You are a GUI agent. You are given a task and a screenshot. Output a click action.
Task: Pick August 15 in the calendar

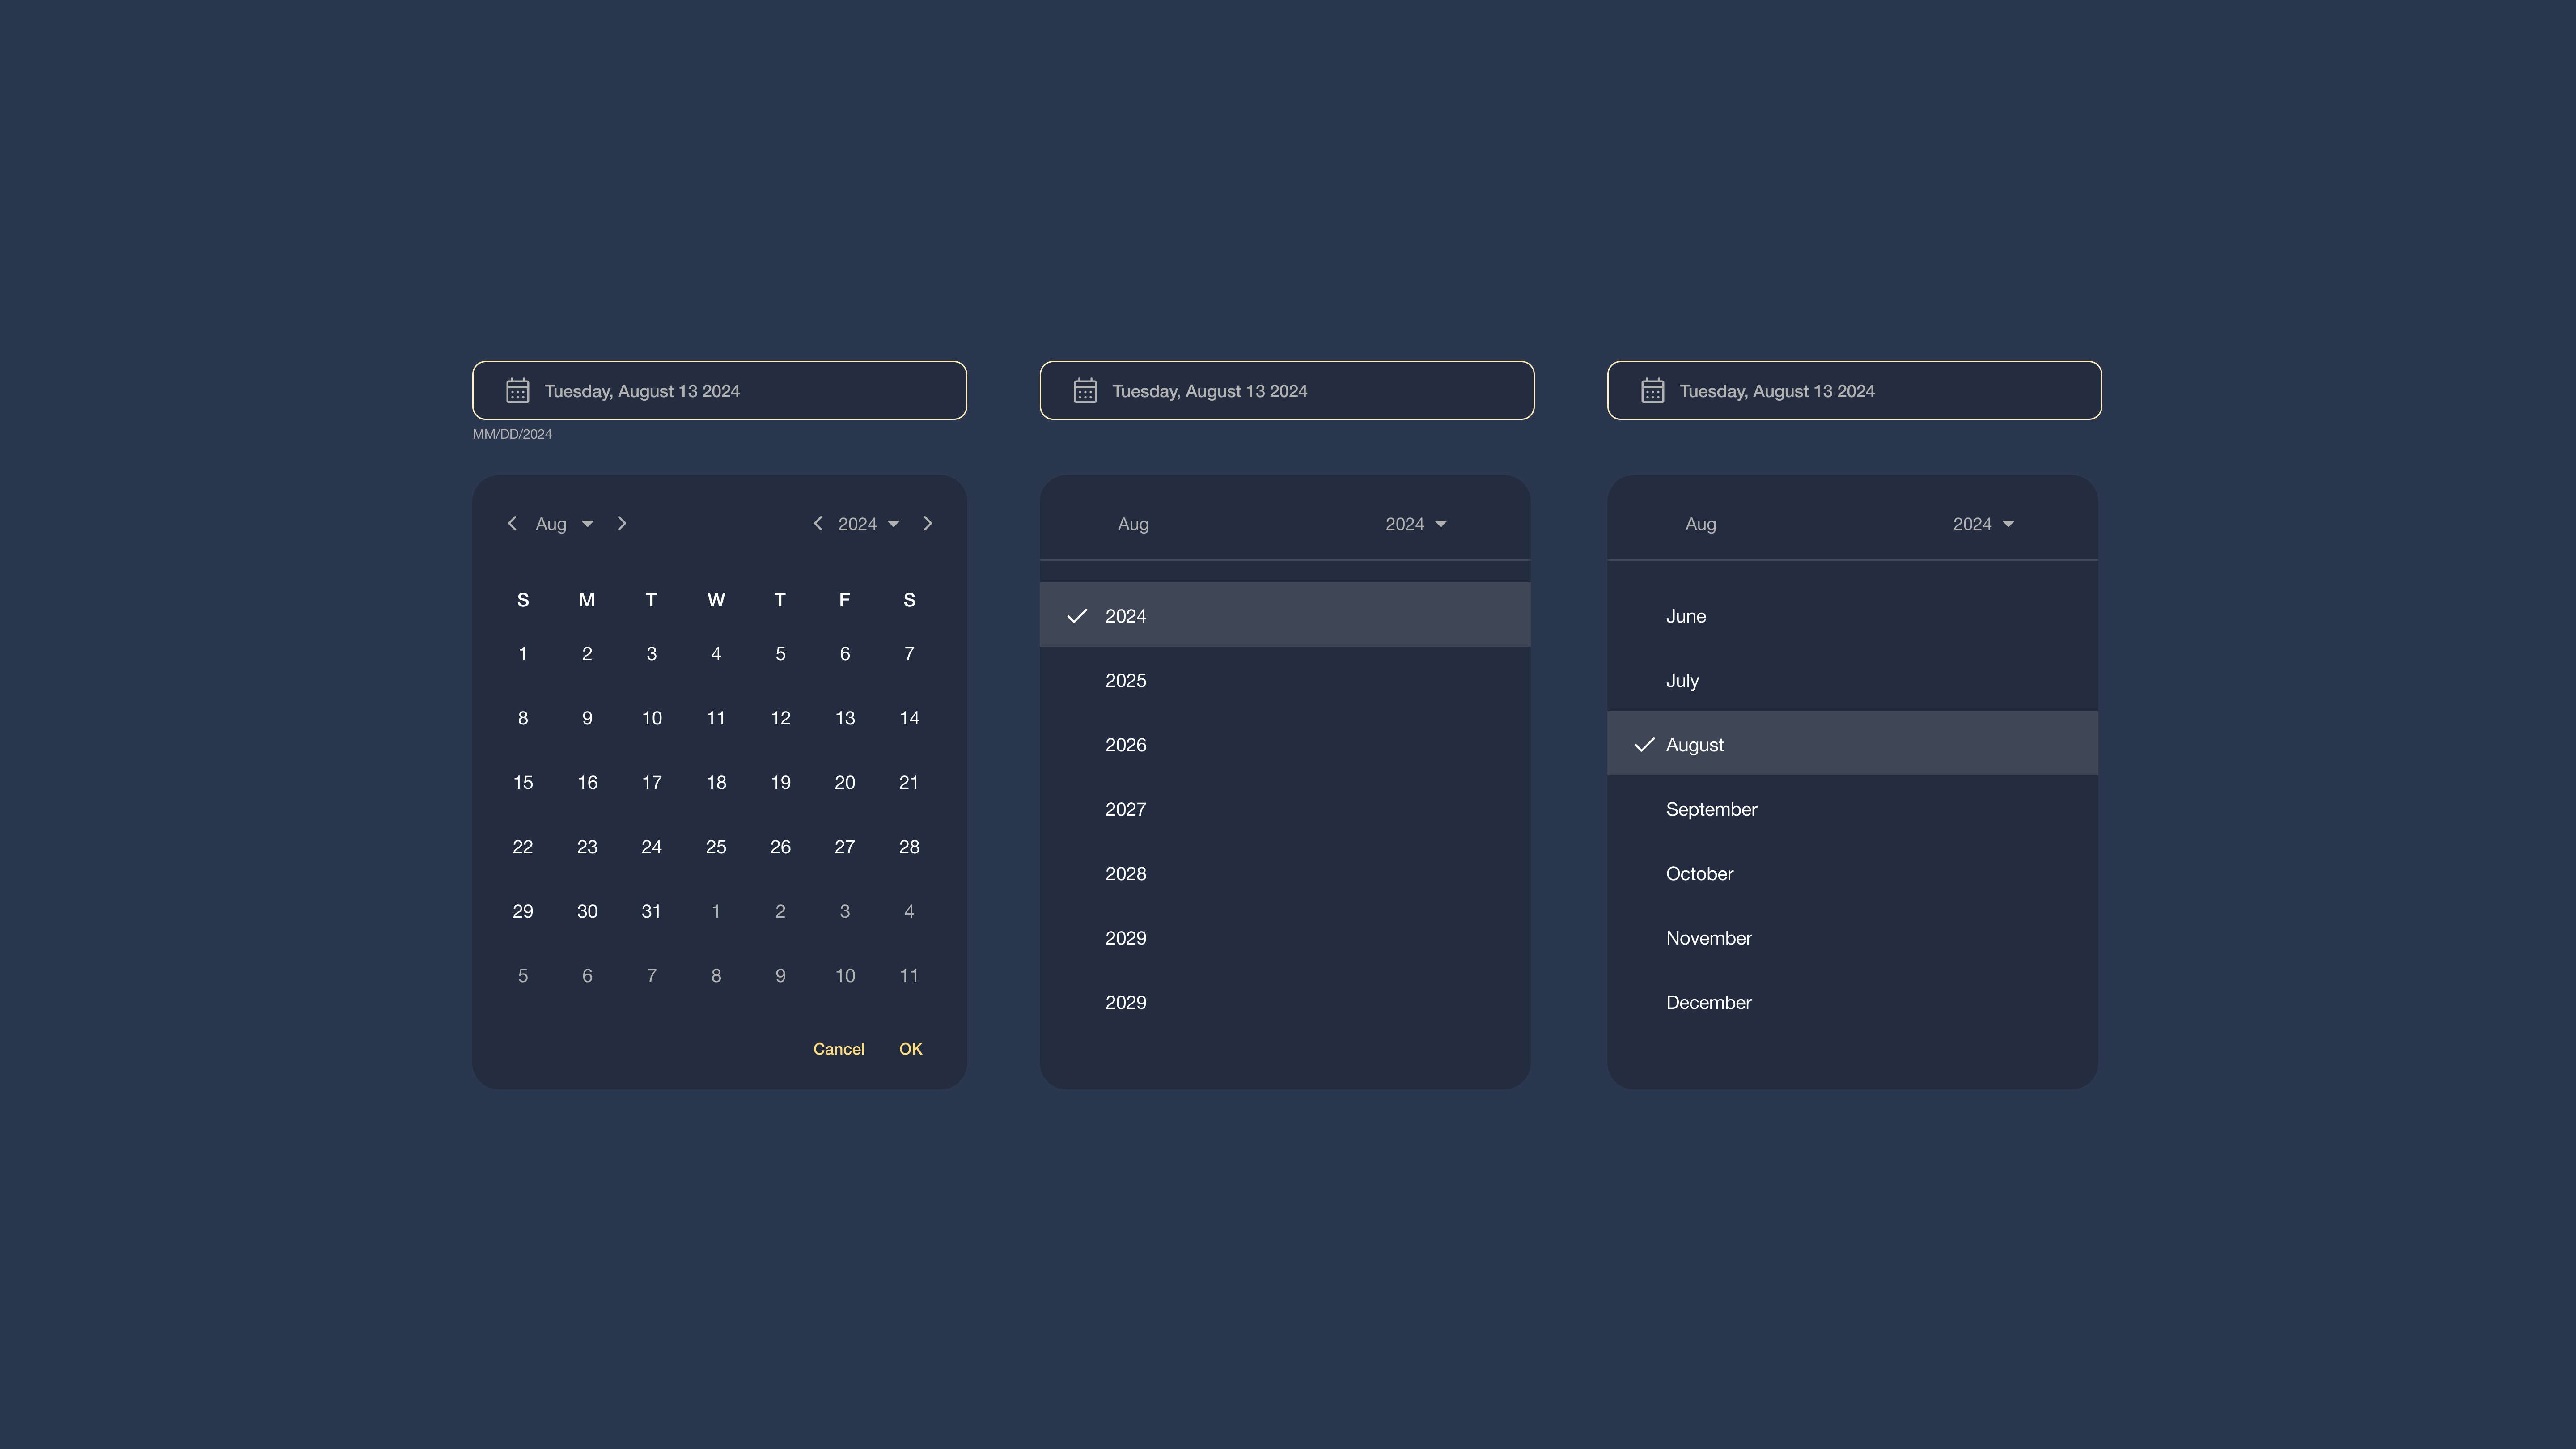pyautogui.click(x=523, y=782)
